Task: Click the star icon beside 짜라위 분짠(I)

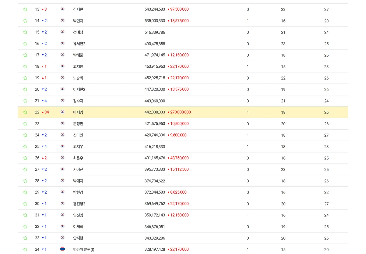Action: coord(25,249)
